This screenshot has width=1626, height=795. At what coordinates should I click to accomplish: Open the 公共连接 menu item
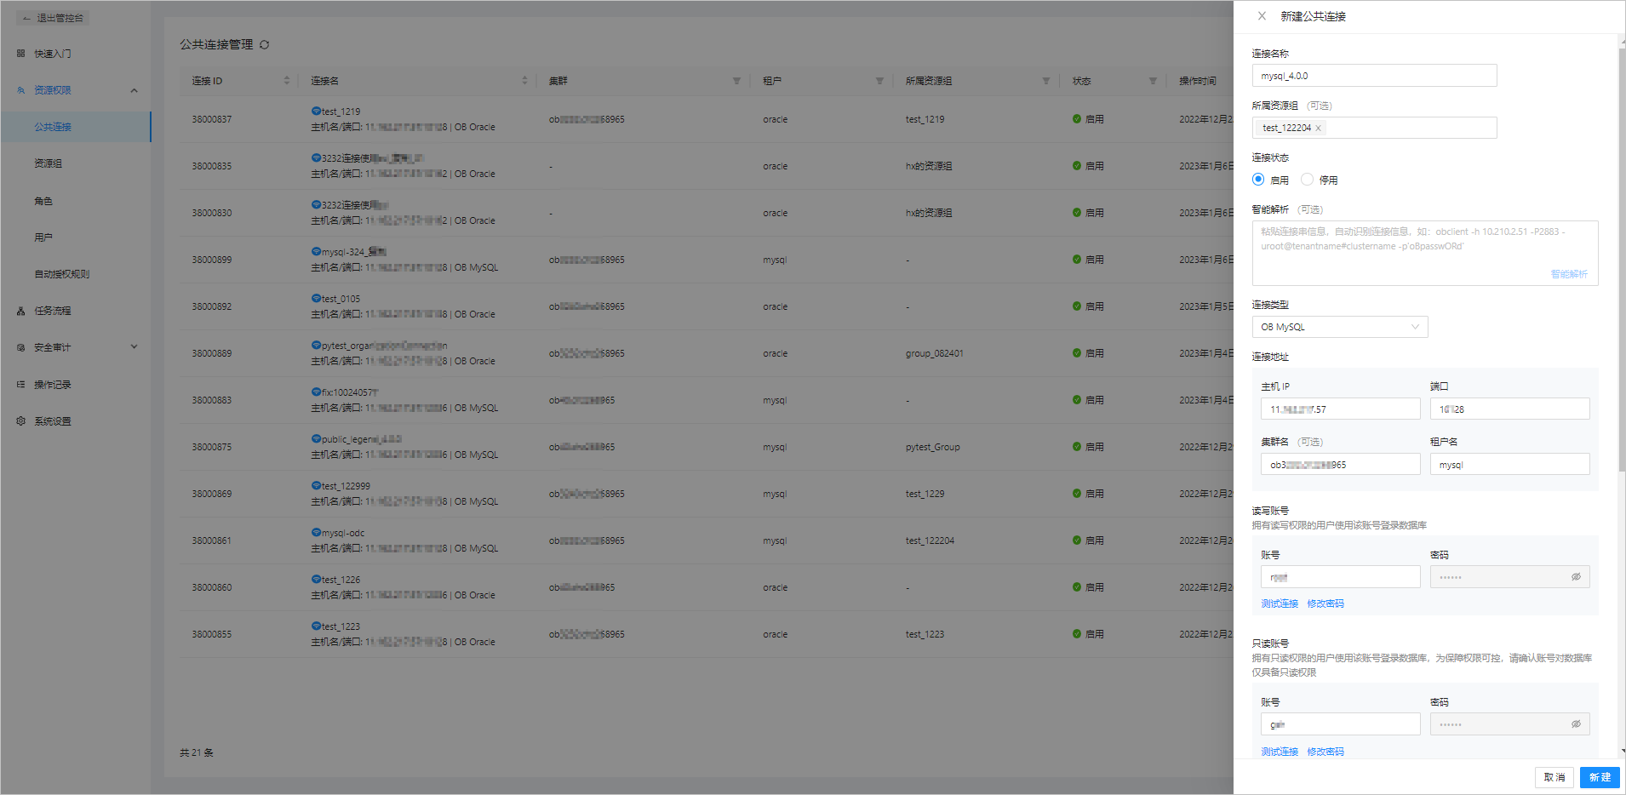[76, 127]
